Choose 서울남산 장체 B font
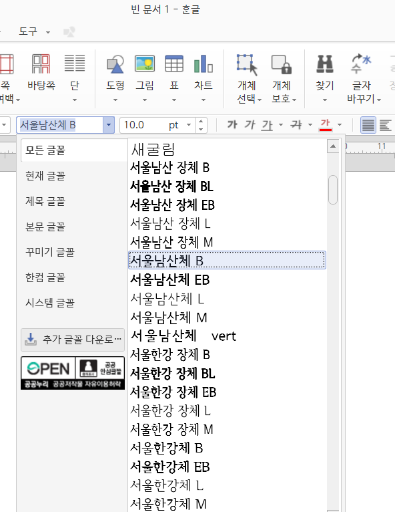 (x=227, y=168)
